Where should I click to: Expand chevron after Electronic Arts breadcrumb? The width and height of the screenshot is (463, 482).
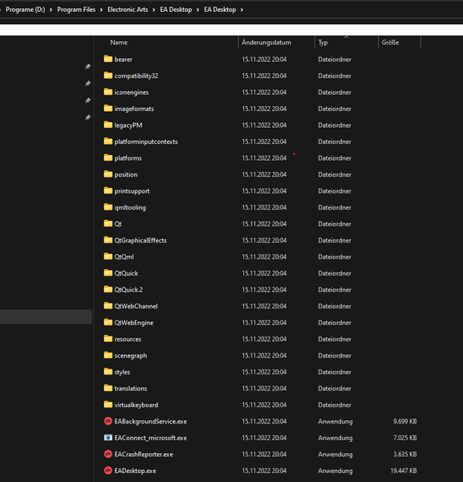(x=154, y=10)
